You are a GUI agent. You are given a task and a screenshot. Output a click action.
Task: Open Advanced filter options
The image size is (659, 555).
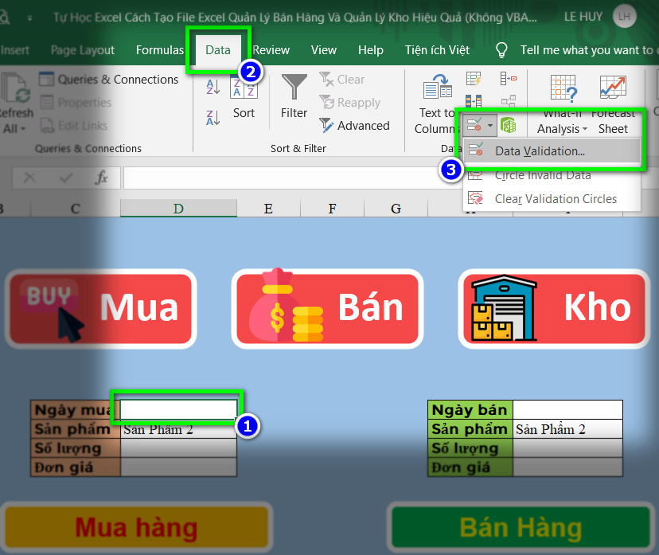354,126
